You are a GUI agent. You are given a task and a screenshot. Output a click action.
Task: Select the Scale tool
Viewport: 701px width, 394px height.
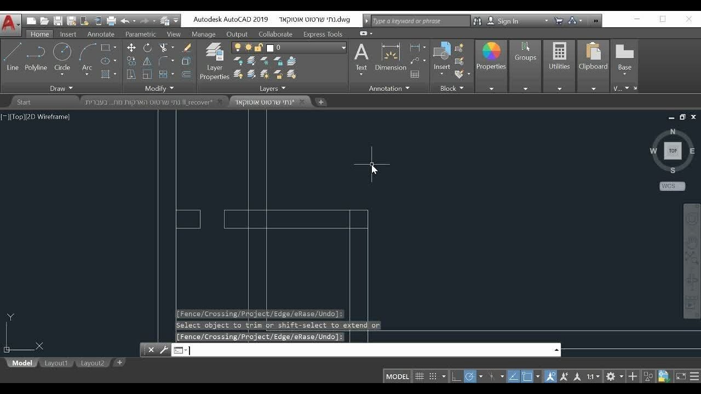[x=147, y=74]
